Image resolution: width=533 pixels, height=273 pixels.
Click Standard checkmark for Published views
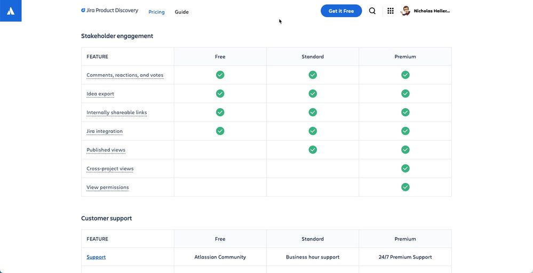point(313,149)
